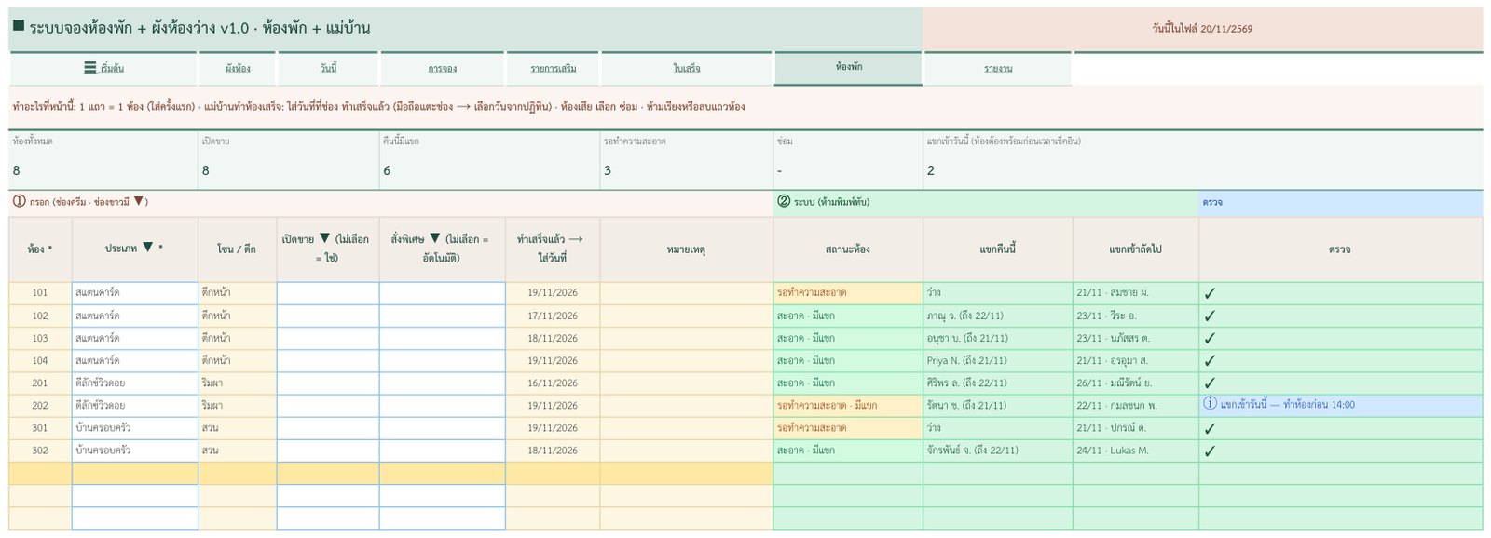This screenshot has width=1491, height=538.
Task: Open the ประเภท dropdown for room 301
Action: (x=135, y=427)
